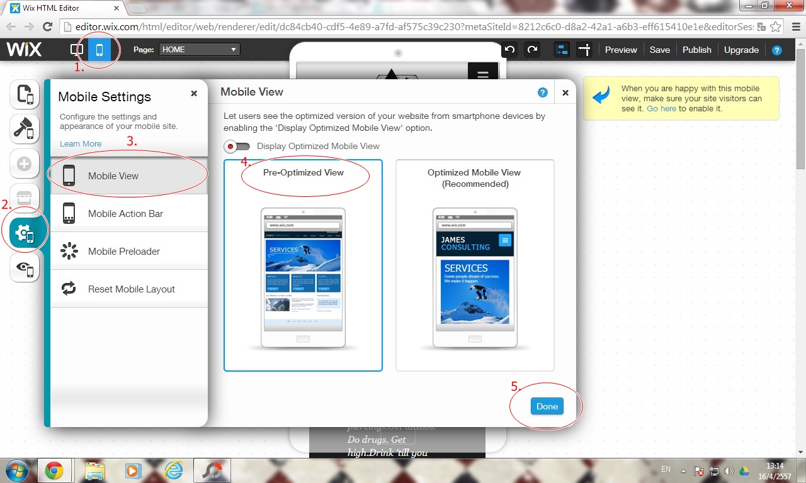Open Windows Start menu

(17, 470)
